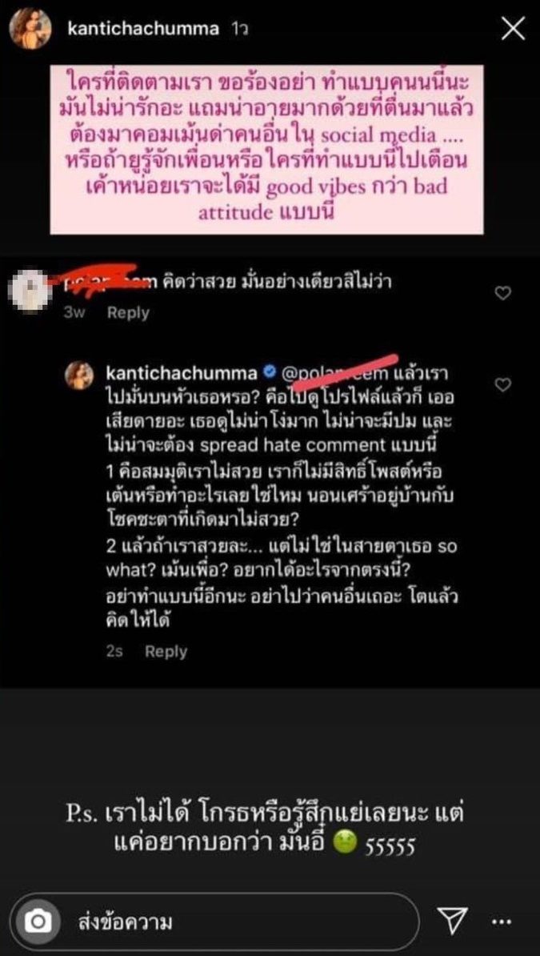
Task: Like kantichachumma's reply with the heart icon
Action: (502, 384)
